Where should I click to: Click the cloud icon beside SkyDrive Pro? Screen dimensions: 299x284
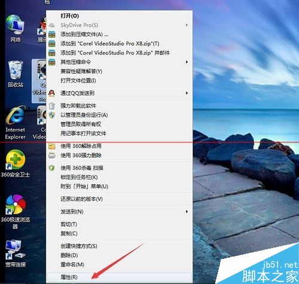[x=52, y=25]
